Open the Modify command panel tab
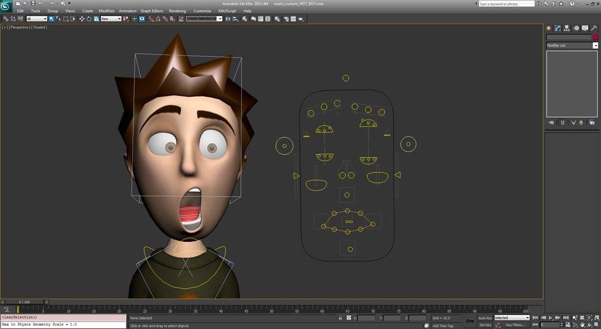Viewport: 601px width, 329px height. (x=558, y=28)
